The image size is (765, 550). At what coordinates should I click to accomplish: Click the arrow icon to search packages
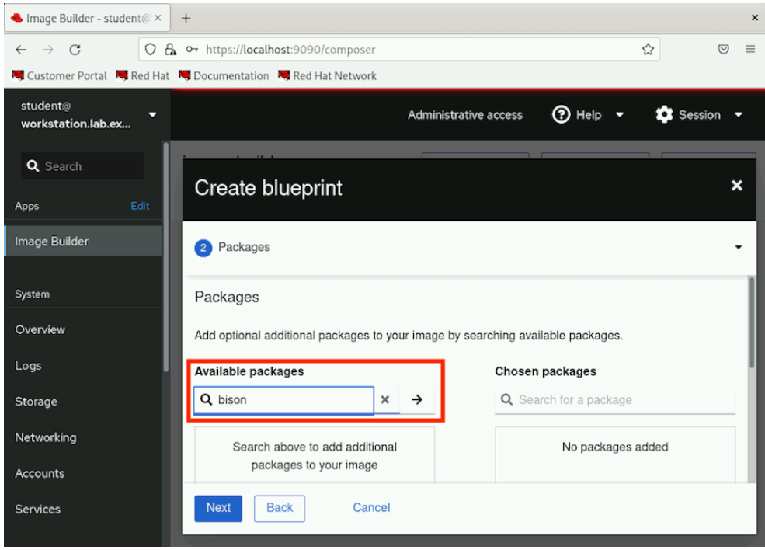[416, 400]
